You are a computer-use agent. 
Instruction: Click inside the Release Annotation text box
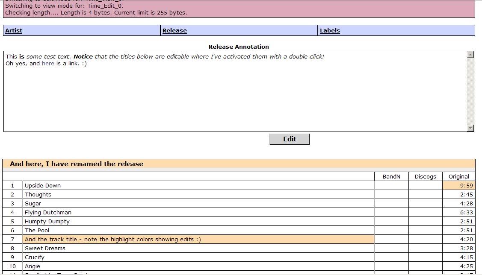pyautogui.click(x=236, y=91)
